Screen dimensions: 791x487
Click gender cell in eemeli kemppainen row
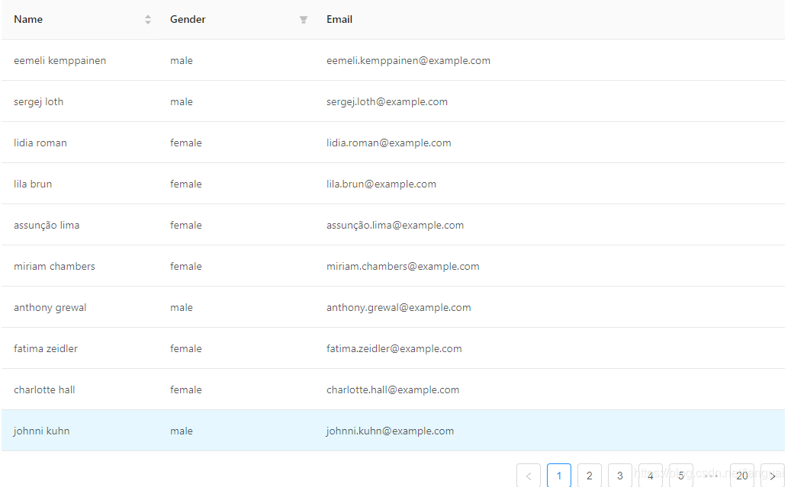click(x=182, y=60)
